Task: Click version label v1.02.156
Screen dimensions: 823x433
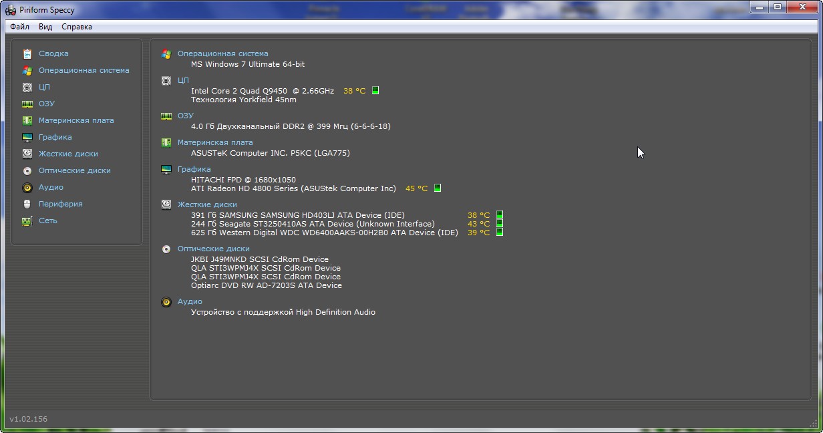Action: coord(29,419)
